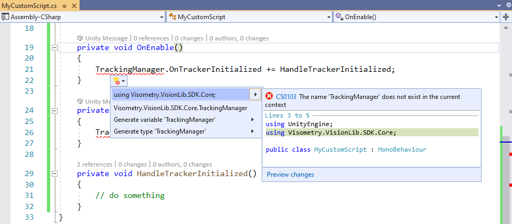The width and height of the screenshot is (512, 224).
Task: Click the Preview changes link
Action: [290, 175]
